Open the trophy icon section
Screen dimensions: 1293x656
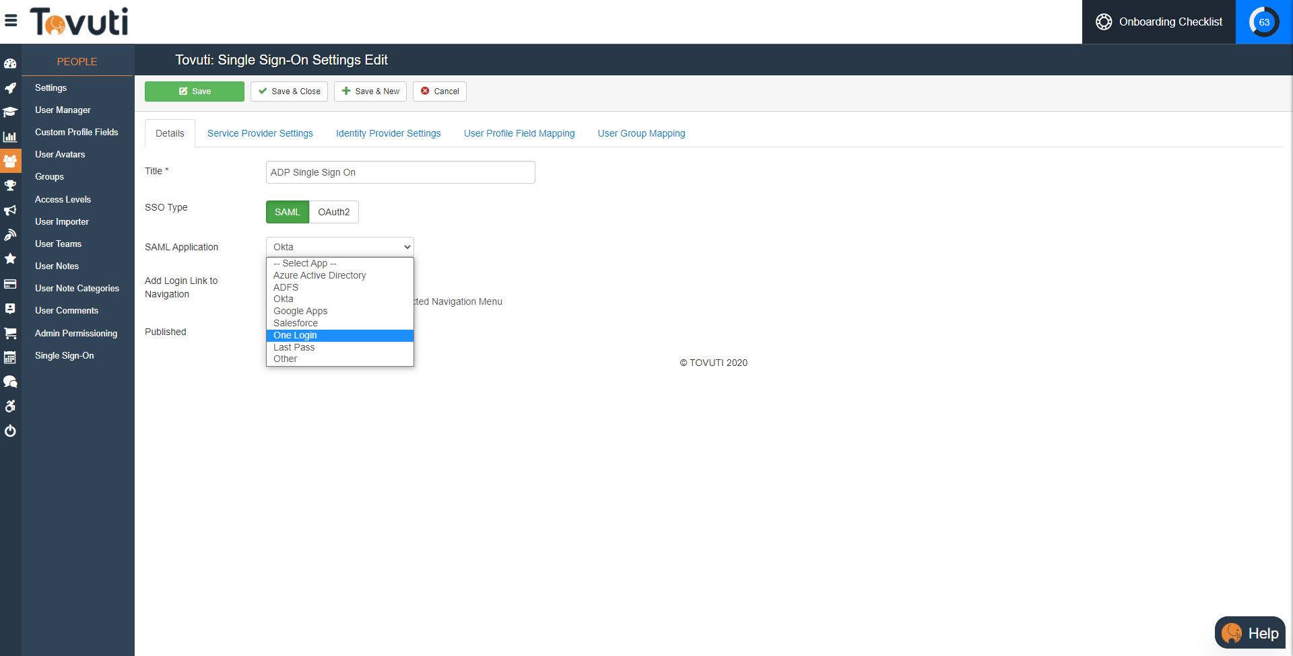[10, 186]
